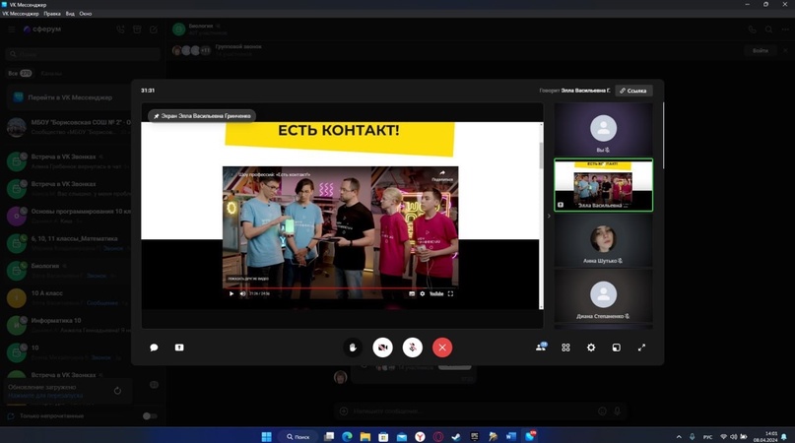
Task: Open emoji picker in message box
Action: pyautogui.click(x=602, y=411)
